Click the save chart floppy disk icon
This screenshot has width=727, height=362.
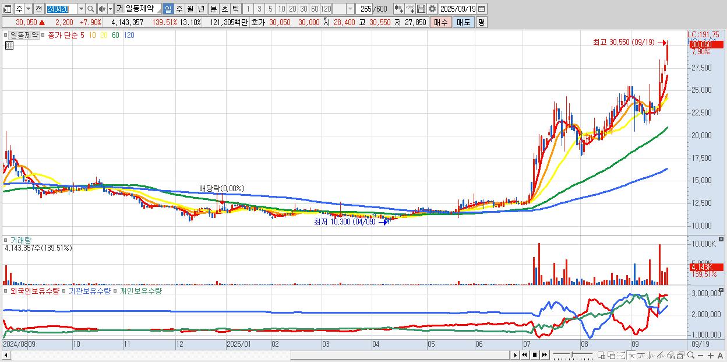pyautogui.click(x=421, y=9)
